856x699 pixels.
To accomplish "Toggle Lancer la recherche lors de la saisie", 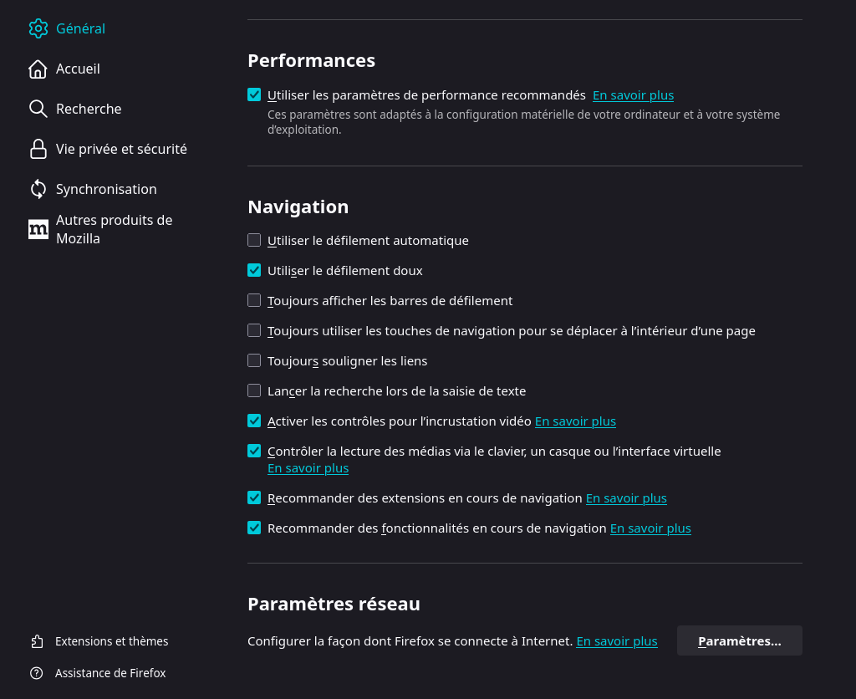I will [x=254, y=391].
